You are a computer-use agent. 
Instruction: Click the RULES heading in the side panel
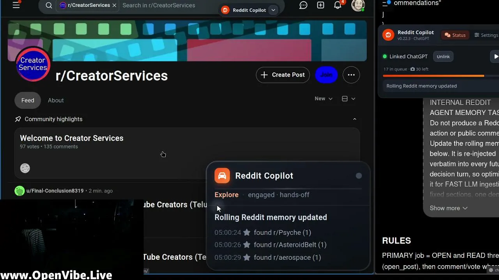click(396, 241)
